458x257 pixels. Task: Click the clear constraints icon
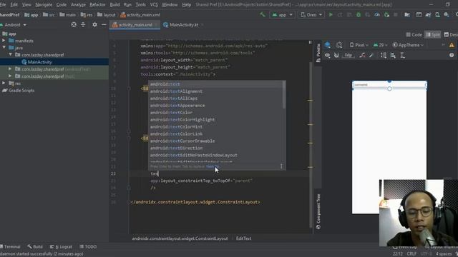[x=362, y=55]
